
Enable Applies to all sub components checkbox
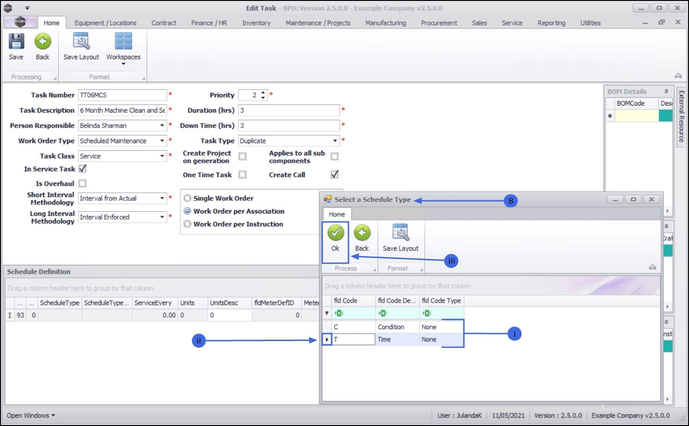[334, 157]
